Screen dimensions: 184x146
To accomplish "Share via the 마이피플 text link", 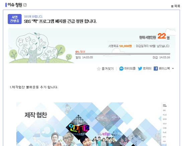I will pos(130,68).
